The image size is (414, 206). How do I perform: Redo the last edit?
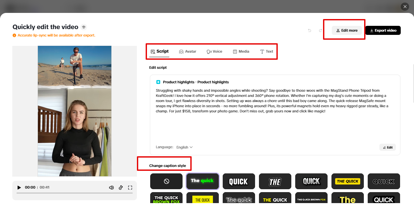pos(320,30)
